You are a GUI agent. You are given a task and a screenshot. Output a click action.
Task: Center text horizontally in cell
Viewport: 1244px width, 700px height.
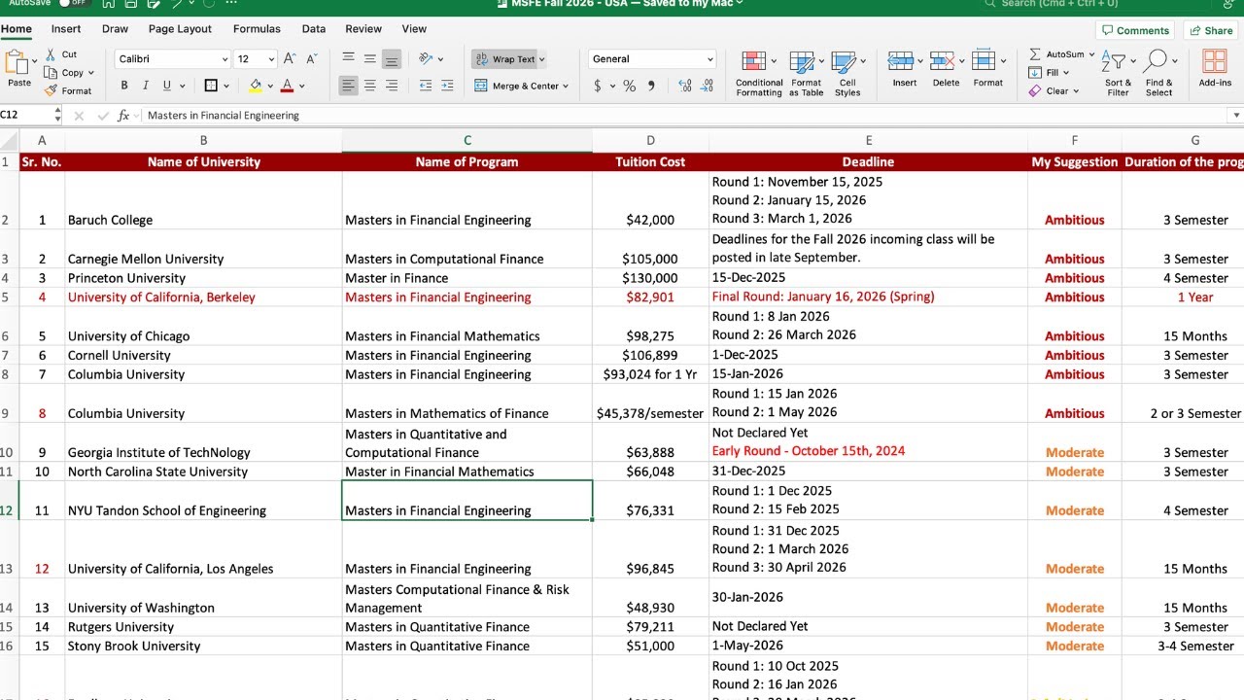click(369, 86)
